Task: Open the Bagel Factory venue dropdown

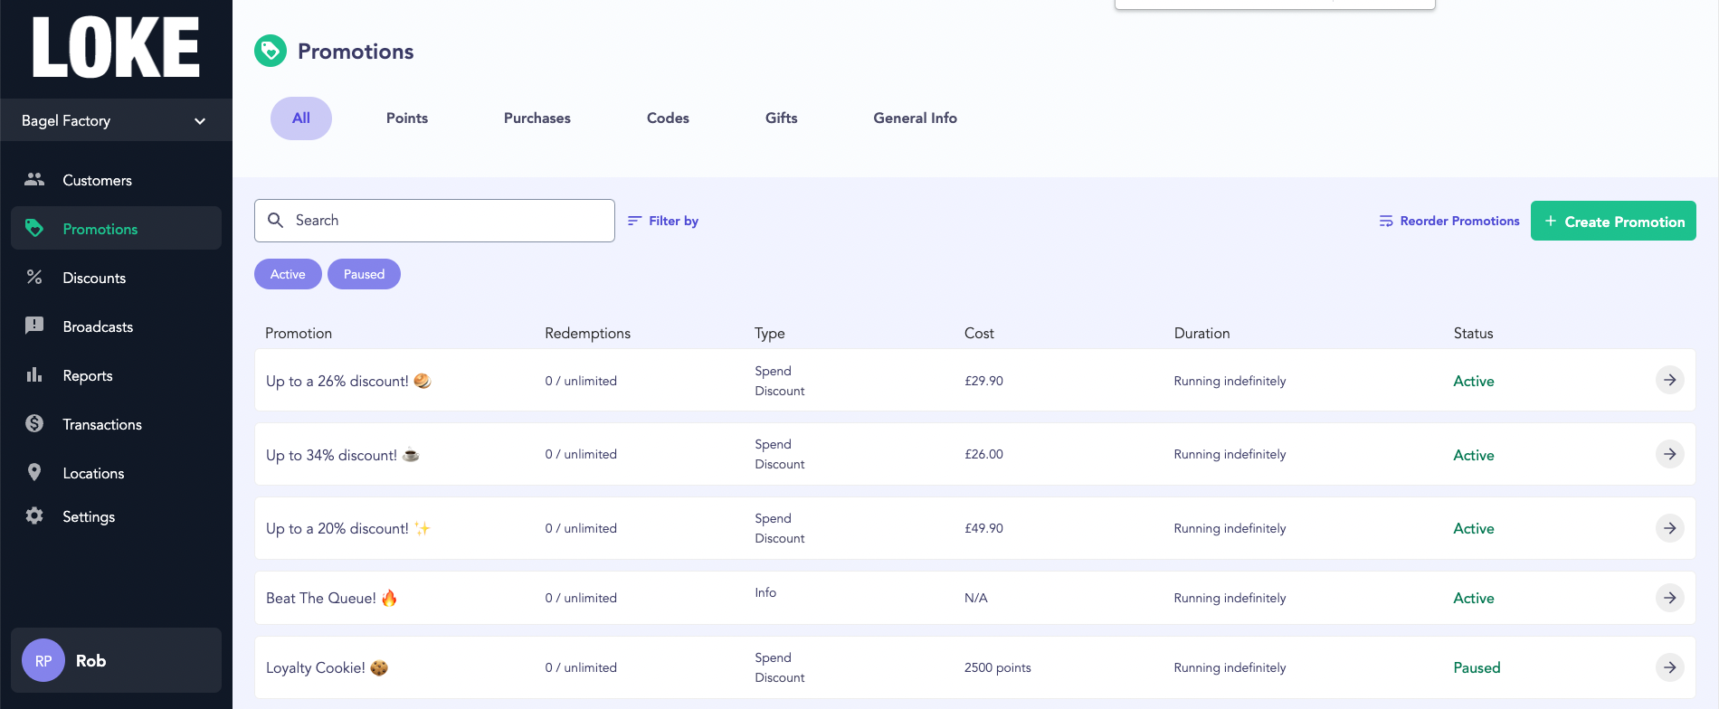Action: 116,120
